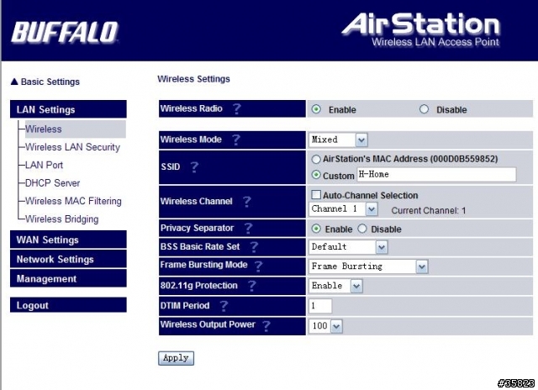
Task: Open the Wireless Mode dropdown
Action: tap(338, 140)
